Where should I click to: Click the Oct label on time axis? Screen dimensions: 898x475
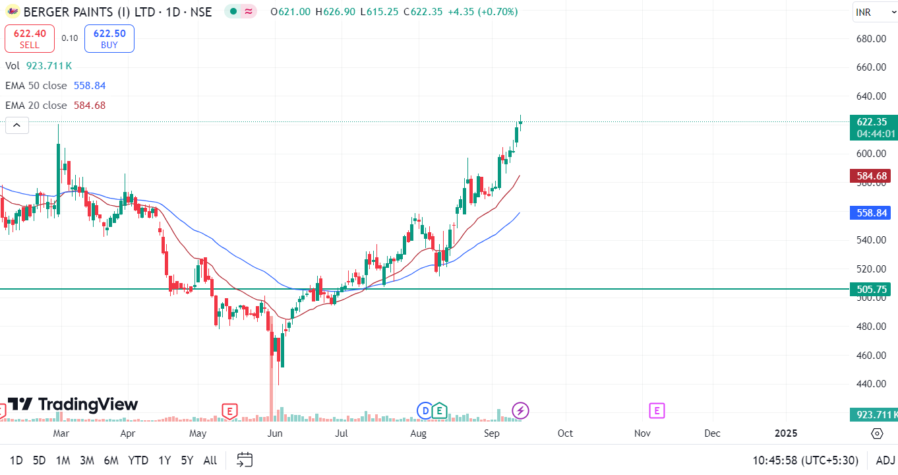tap(565, 433)
